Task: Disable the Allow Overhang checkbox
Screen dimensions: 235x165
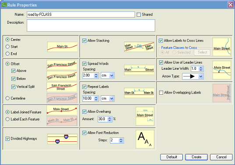Action: (x=84, y=111)
